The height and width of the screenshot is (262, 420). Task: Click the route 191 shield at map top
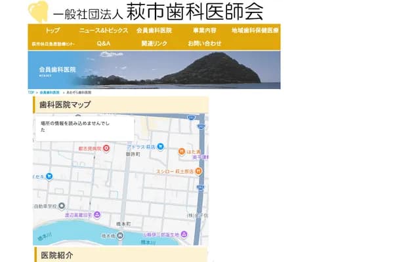tap(191, 117)
